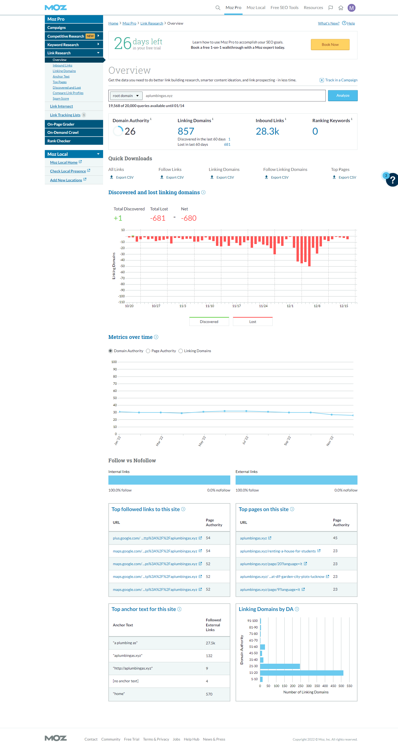Toggle the Lost legend series
Screen dimensions: 398x753
(253, 321)
